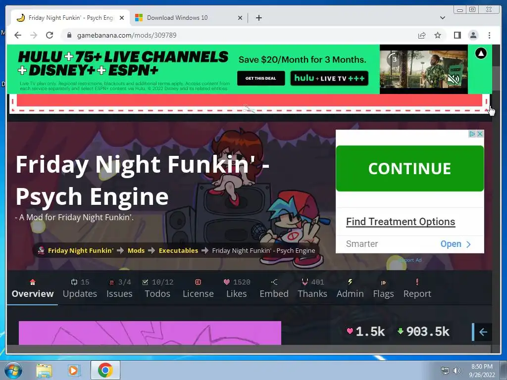Click the Hulu ad video thumbnail
Screen dimensions: 507x380
click(424, 69)
